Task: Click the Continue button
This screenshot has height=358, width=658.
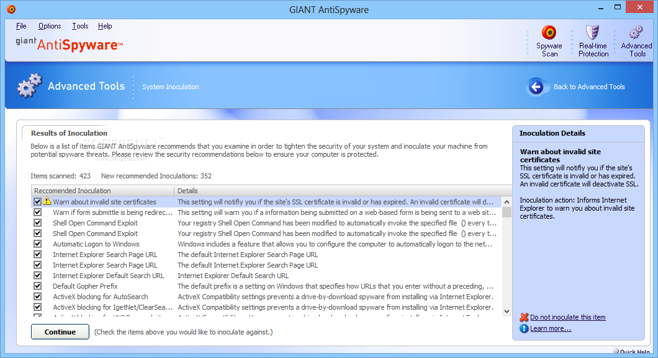Action: point(60,331)
